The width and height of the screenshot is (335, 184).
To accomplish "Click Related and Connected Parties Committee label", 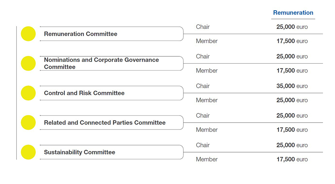I will click(x=105, y=123).
